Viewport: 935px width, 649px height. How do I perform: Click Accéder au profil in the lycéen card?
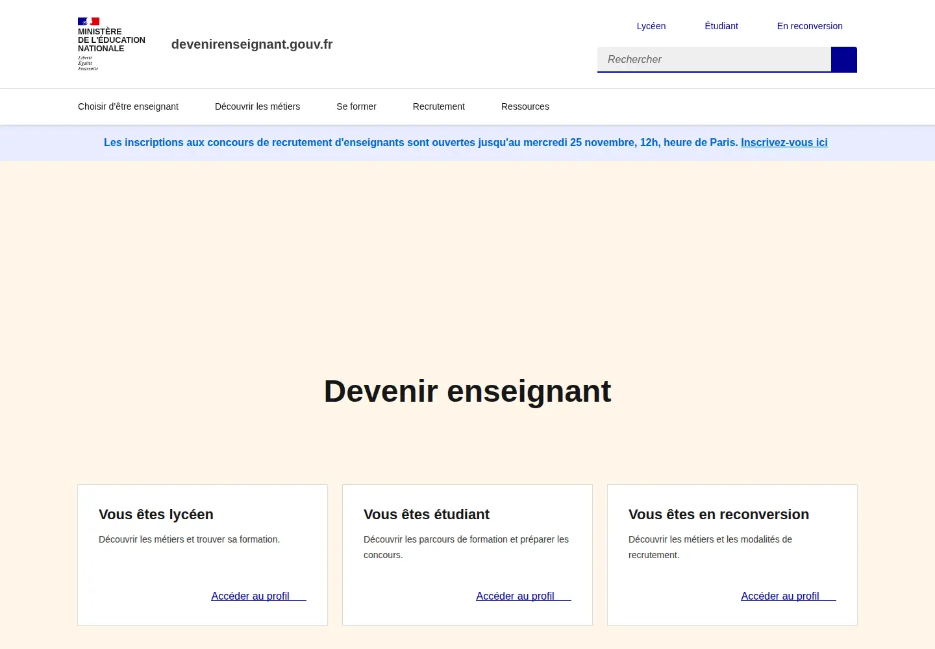click(x=258, y=596)
